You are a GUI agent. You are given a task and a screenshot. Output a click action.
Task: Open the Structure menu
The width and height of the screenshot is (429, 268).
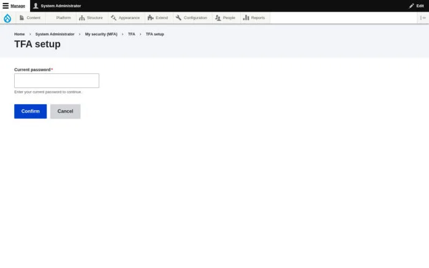pyautogui.click(x=91, y=18)
